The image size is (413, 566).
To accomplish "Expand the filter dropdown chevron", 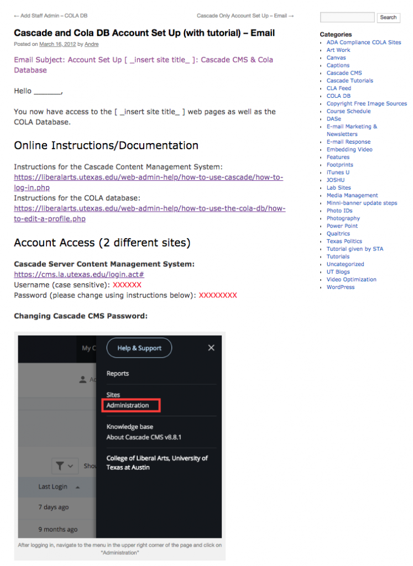I will click(x=70, y=466).
